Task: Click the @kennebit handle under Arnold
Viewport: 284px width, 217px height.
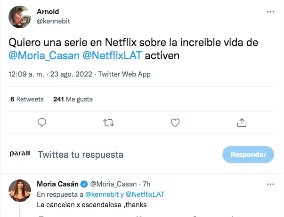Action: [52, 21]
